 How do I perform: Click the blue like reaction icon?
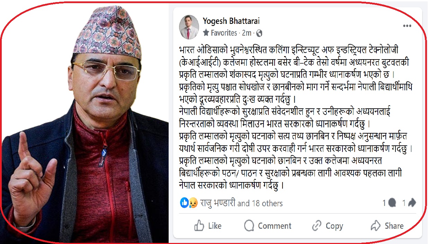(185, 203)
